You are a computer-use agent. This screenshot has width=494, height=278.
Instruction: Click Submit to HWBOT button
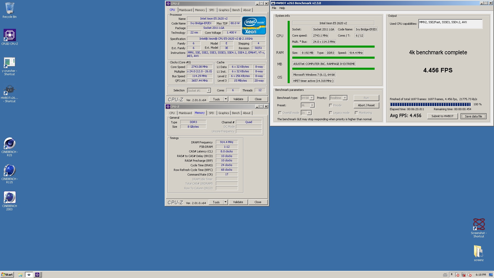[x=443, y=116]
